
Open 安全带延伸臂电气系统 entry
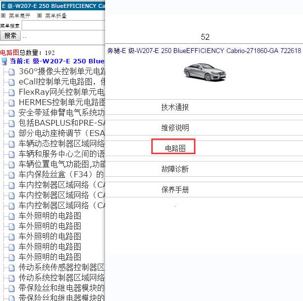[62, 112]
